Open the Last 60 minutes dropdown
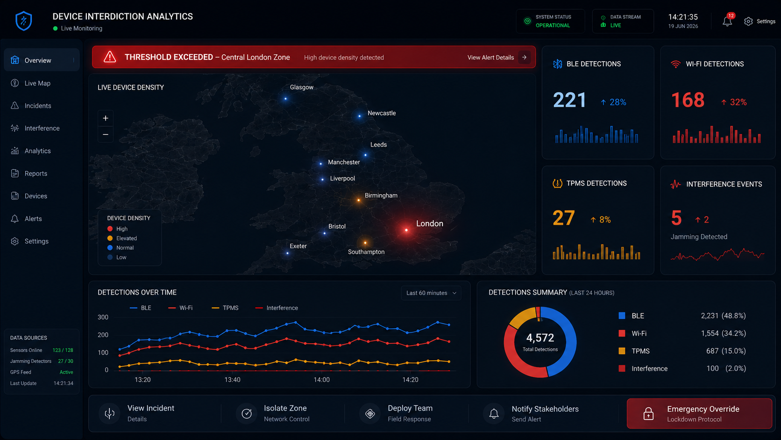 [431, 293]
